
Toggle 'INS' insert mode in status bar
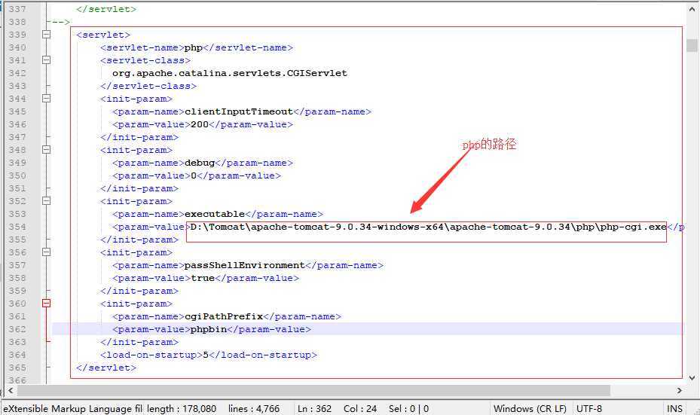(x=674, y=408)
